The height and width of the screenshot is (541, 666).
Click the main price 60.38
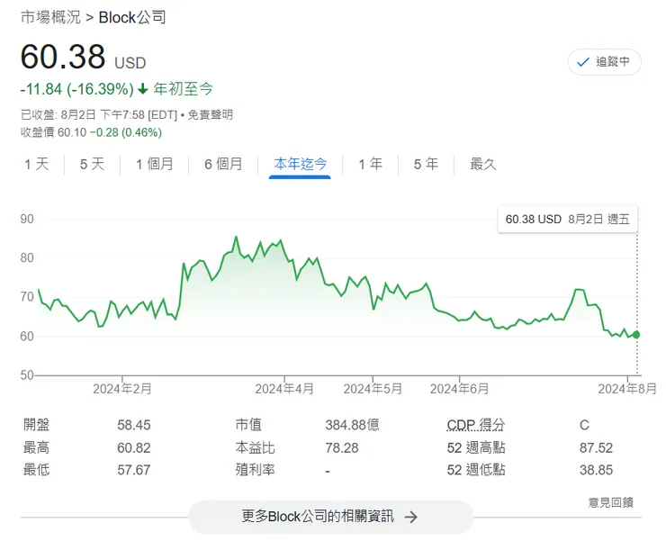[63, 57]
